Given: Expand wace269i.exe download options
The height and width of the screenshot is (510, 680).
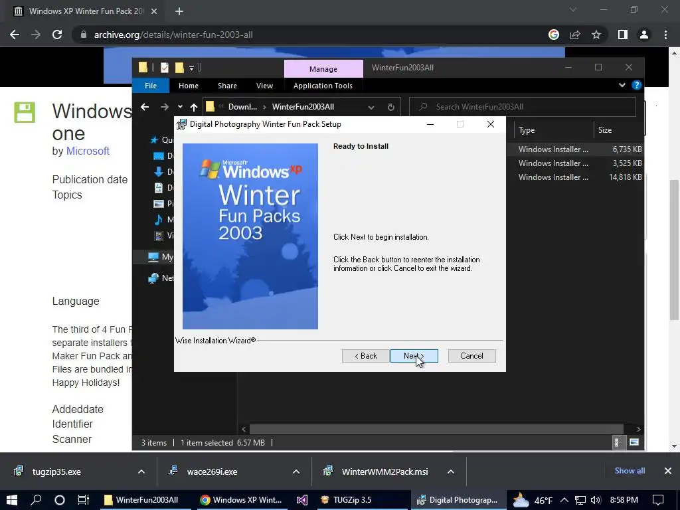Looking at the screenshot, I should pyautogui.click(x=296, y=471).
